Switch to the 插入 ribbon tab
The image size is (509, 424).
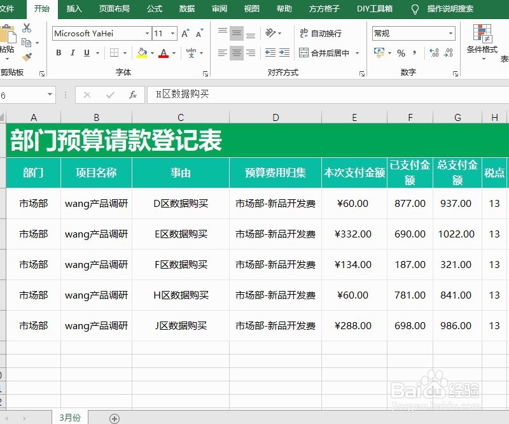tap(74, 9)
